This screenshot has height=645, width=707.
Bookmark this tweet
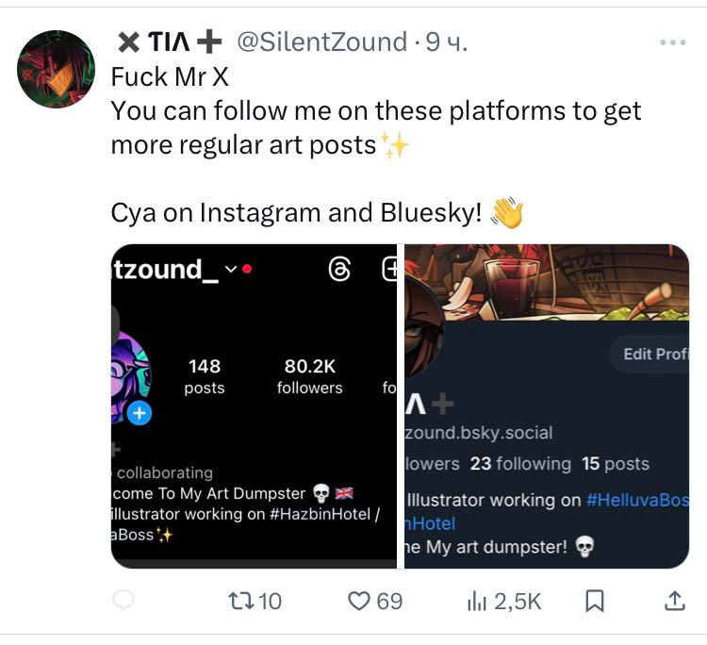[x=595, y=601]
